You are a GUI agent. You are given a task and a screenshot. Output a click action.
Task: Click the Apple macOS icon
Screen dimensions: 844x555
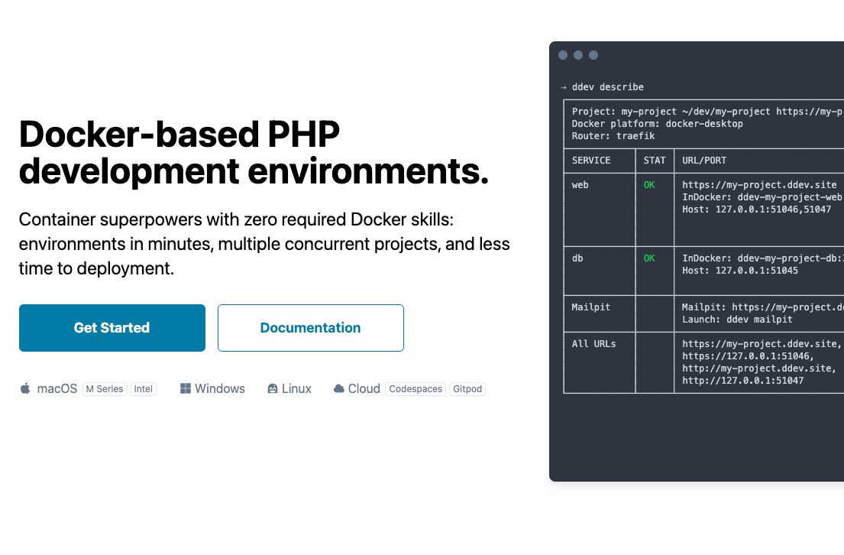click(25, 388)
